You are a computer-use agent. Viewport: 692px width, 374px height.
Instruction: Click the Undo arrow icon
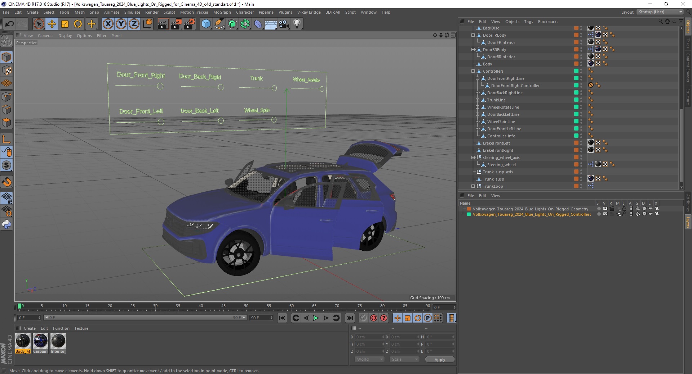(9, 24)
